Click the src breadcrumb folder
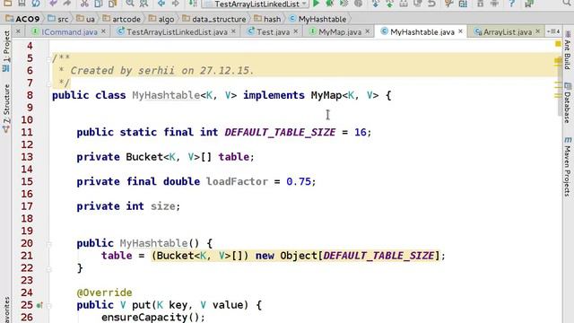The width and height of the screenshot is (574, 323). pos(58,19)
